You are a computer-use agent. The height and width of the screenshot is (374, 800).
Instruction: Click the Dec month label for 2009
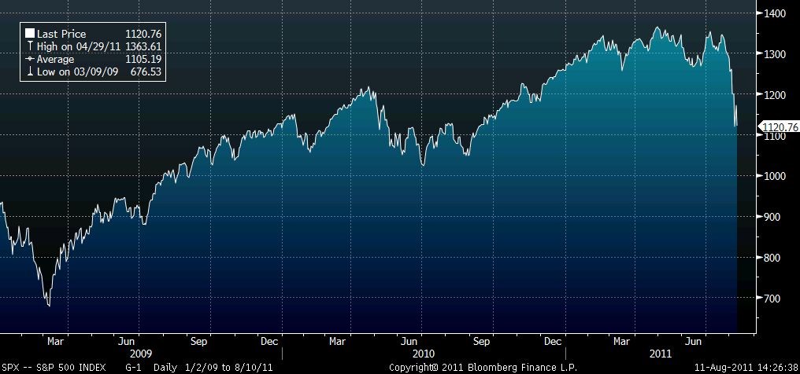[269, 342]
